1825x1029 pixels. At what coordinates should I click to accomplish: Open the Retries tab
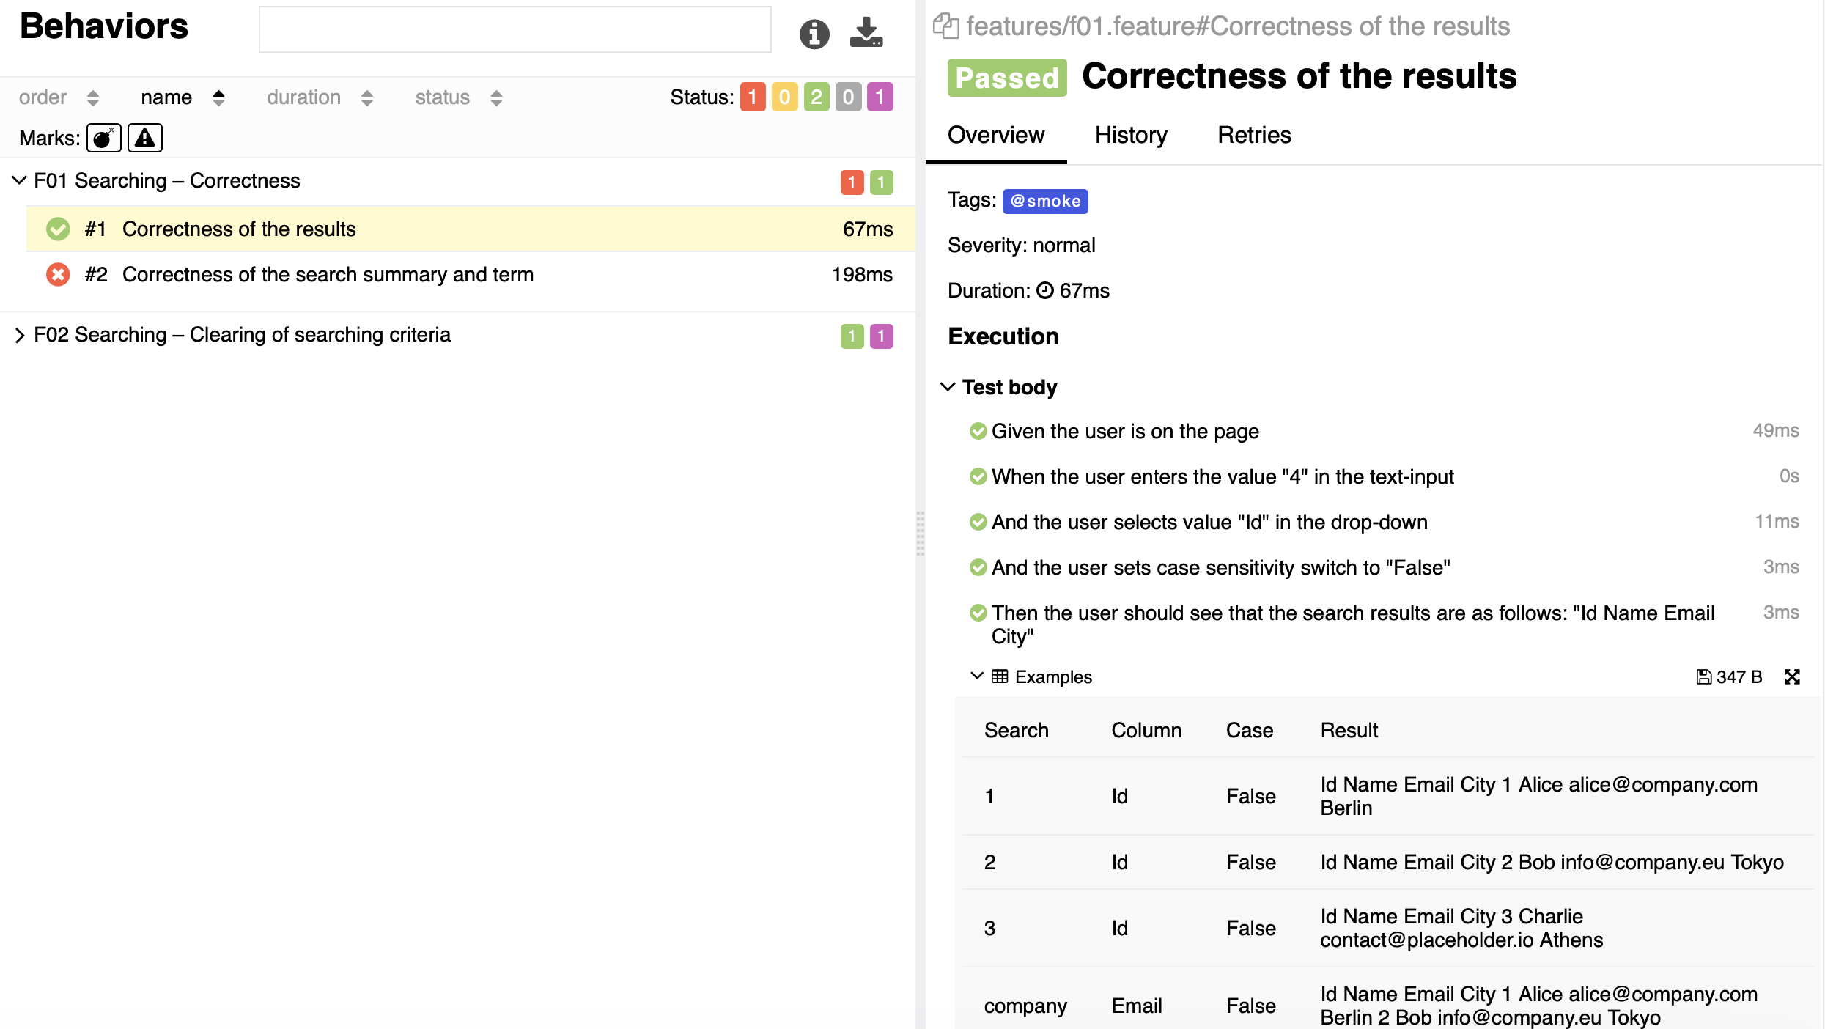[1254, 135]
